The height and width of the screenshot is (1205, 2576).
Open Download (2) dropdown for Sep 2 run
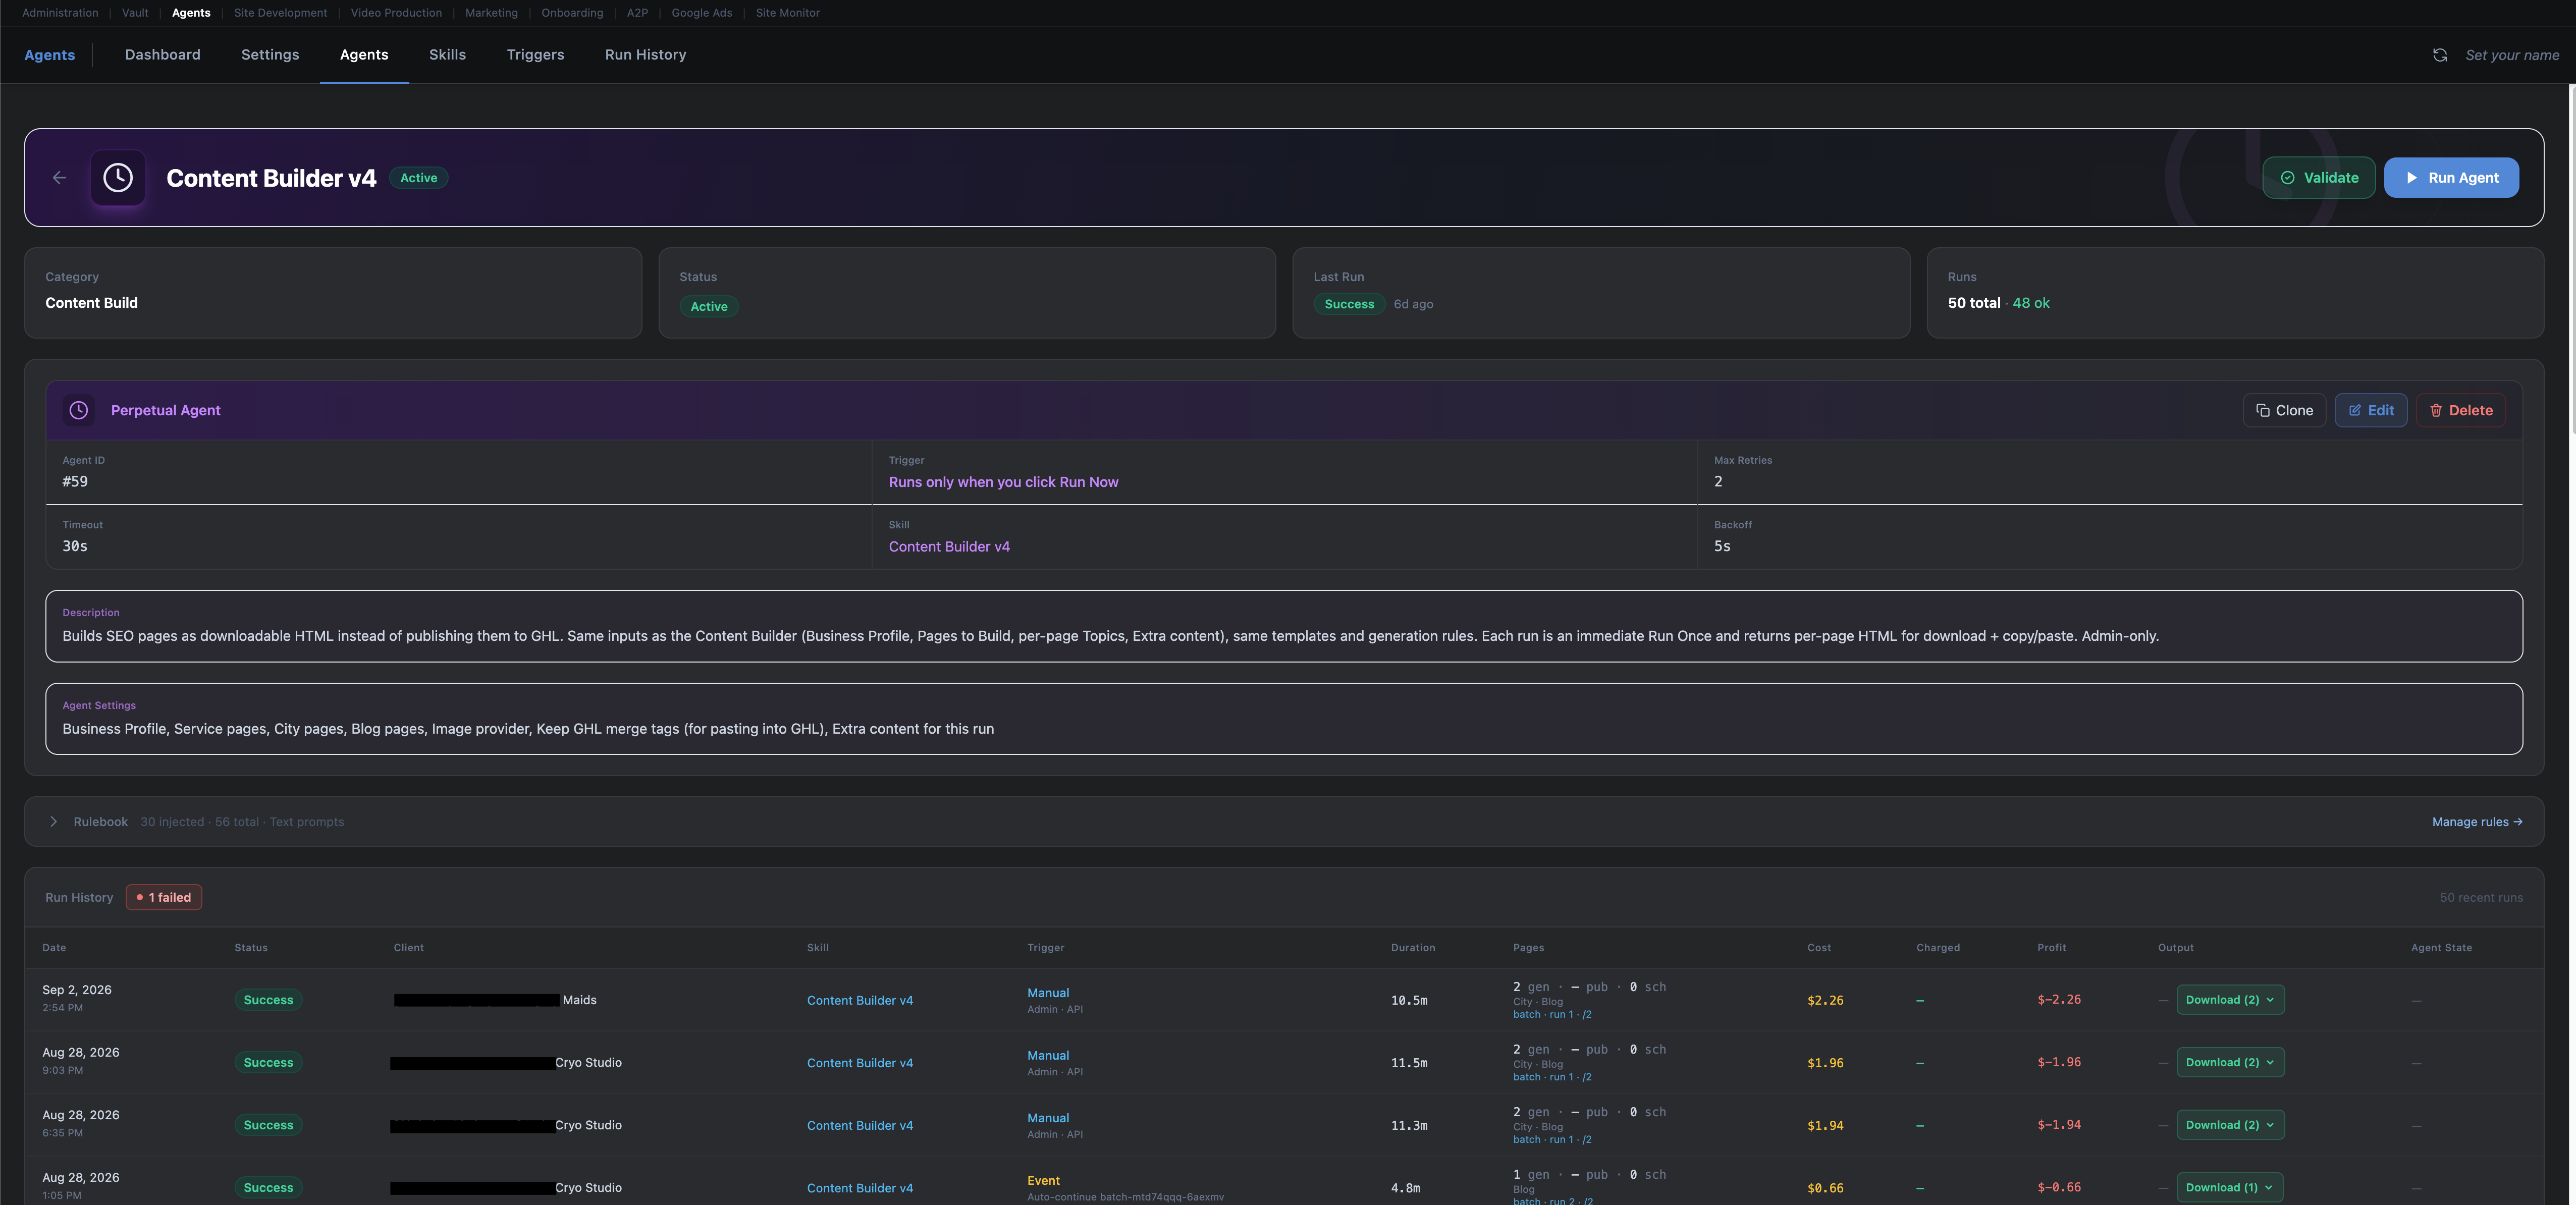pos(2230,1000)
